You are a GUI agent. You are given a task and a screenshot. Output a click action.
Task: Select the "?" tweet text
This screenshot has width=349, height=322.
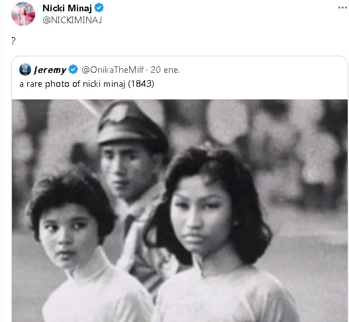pos(14,41)
